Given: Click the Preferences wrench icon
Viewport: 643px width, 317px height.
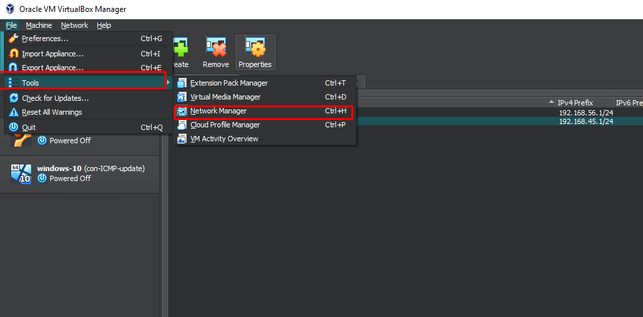Looking at the screenshot, I should pos(14,38).
